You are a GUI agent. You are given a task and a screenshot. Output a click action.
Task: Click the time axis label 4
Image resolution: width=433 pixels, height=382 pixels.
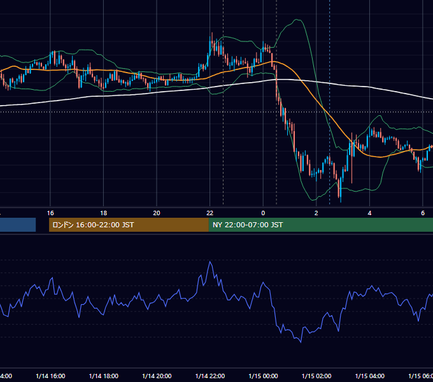[x=369, y=213]
